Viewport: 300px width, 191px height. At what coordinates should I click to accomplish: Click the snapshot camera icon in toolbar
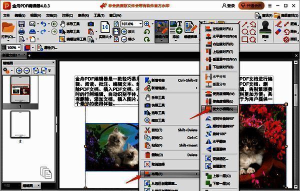[90, 24]
